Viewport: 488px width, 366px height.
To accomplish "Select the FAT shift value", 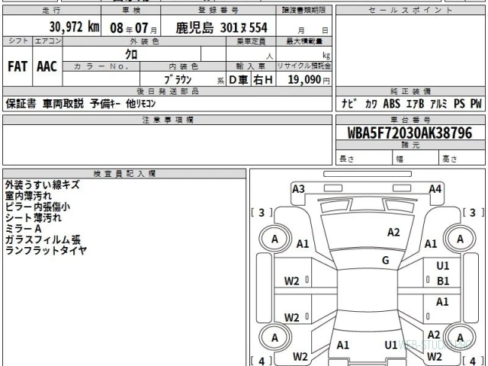I will [x=18, y=66].
